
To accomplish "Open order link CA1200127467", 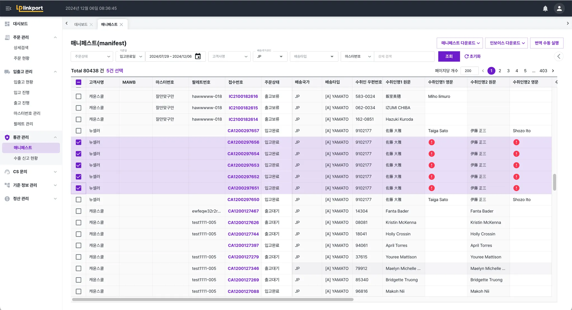I will pyautogui.click(x=243, y=211).
